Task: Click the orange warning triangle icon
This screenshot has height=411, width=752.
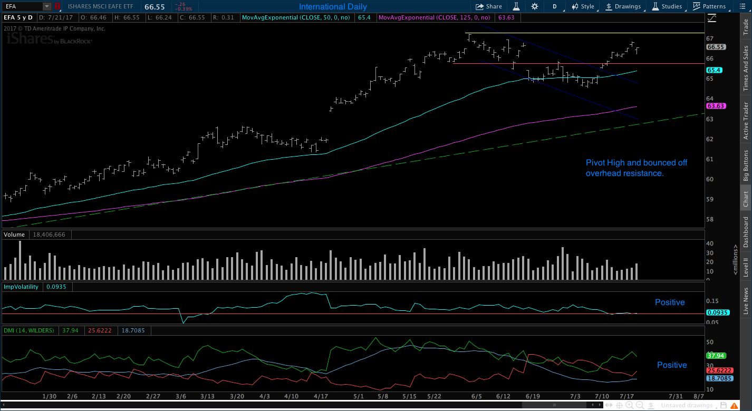Action: click(735, 406)
